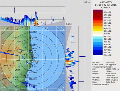
Task: Click the 40.0 dBZ pale cream band
Action: pyautogui.click(x=98, y=32)
